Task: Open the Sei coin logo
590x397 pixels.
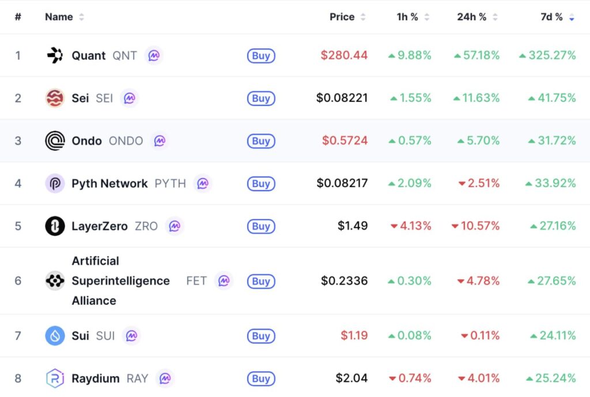Action: click(55, 98)
